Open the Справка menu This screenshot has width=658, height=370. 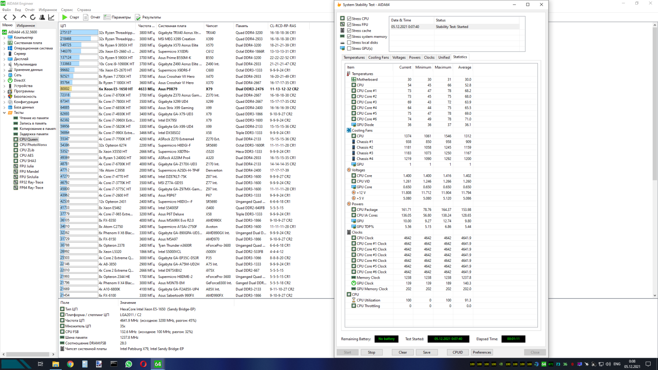coord(84,10)
